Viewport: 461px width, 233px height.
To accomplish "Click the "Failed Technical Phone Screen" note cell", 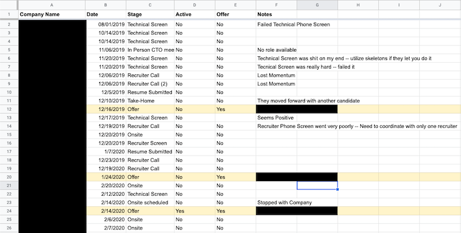I will pos(293,24).
